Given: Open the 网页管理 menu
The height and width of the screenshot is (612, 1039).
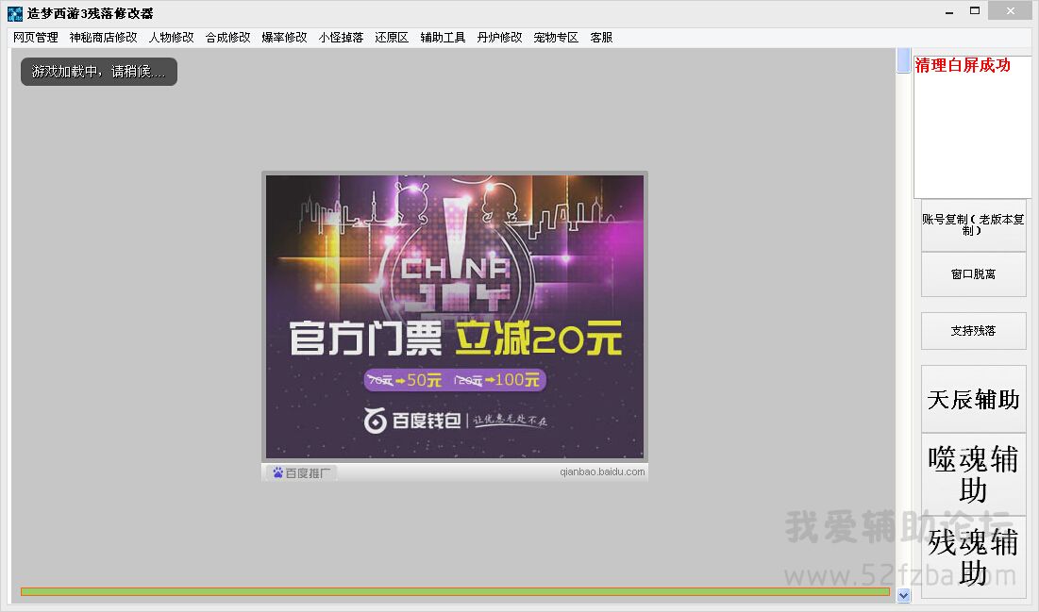Looking at the screenshot, I should pos(36,38).
